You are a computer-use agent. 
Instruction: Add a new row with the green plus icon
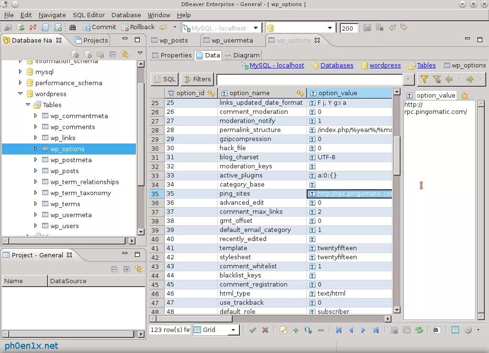[296, 330]
